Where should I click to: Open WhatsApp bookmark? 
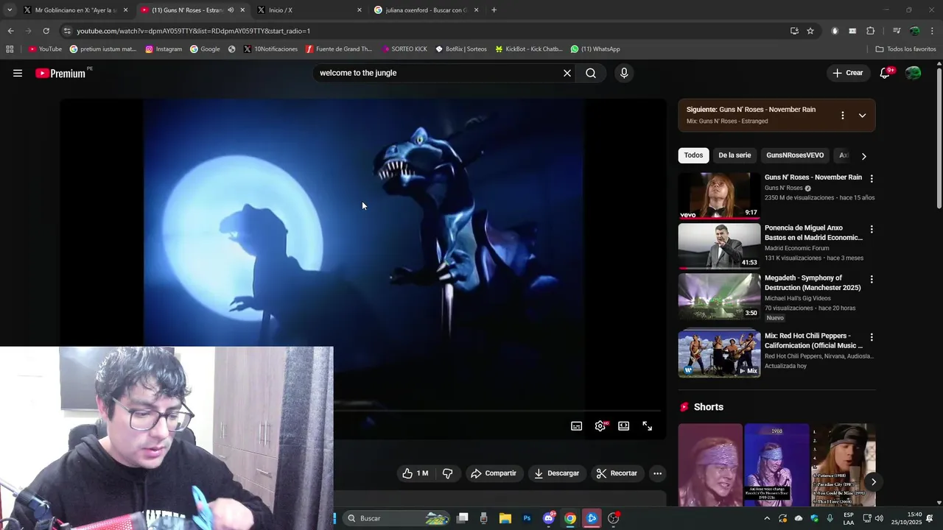[x=595, y=49]
